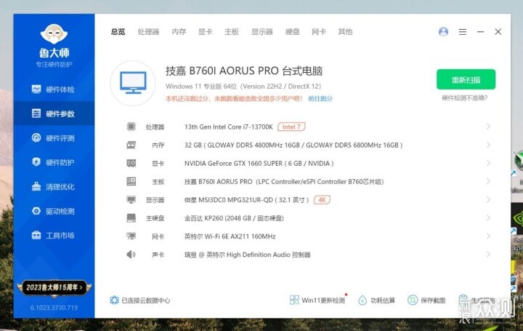Open 硬件参数 in the sidebar
Screen dimensions: 523x331
pos(54,113)
